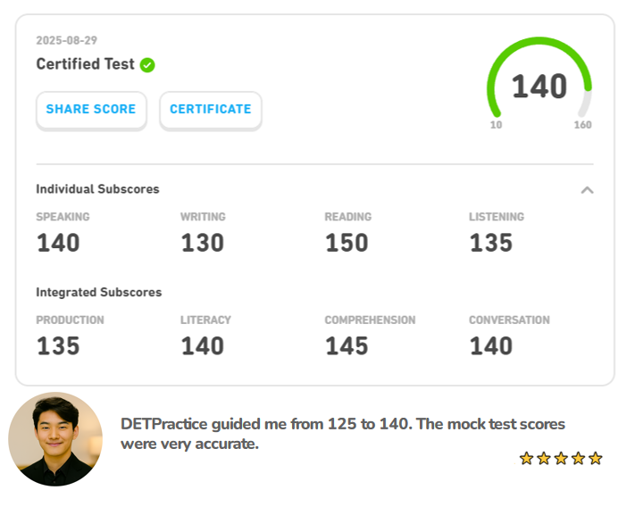Select the Reading subscore of 150
Image resolution: width=635 pixels, height=507 pixels.
point(347,243)
